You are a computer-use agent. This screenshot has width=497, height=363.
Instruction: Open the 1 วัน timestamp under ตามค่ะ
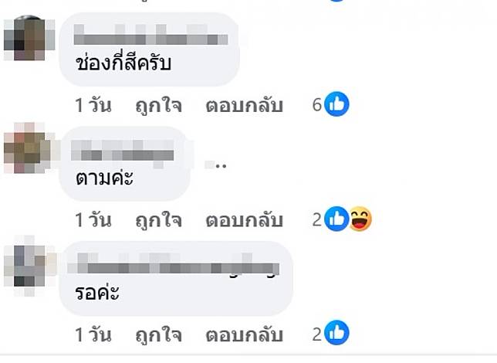coord(93,219)
